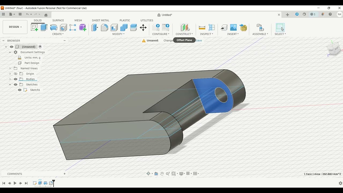Select the Move/Copy tool
Screen dimensions: 343x193
click(x=143, y=27)
